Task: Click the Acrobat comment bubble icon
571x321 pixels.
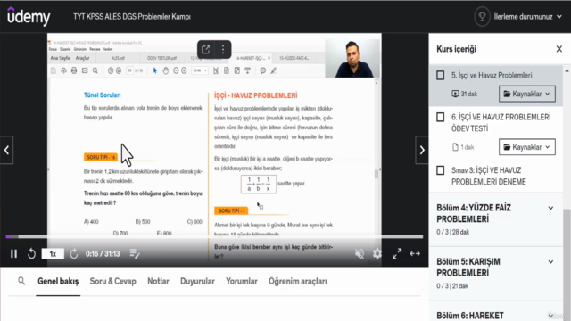Action: pos(263,70)
